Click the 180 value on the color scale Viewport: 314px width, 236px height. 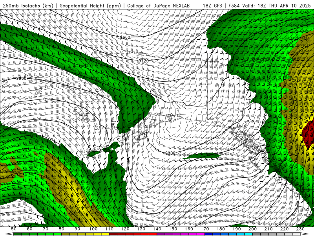coord(221,229)
